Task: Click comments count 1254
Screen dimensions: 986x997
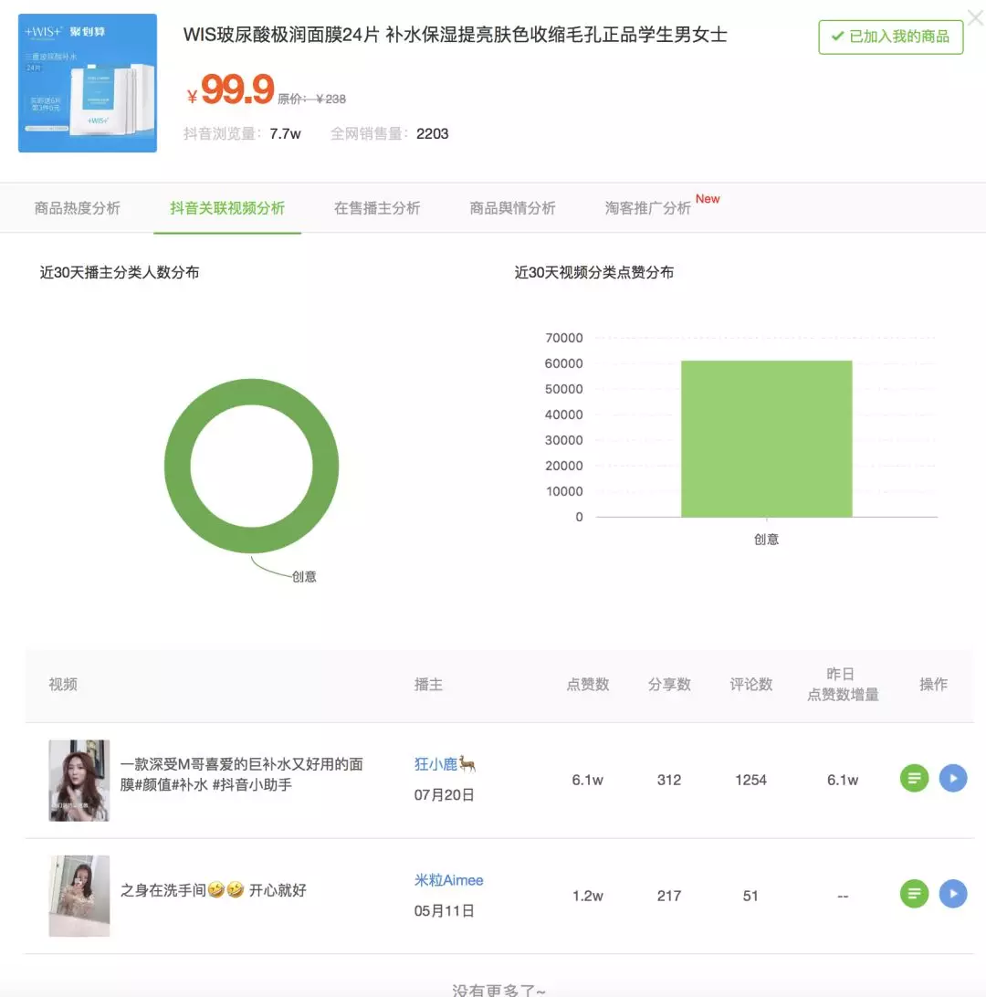Action: point(750,780)
